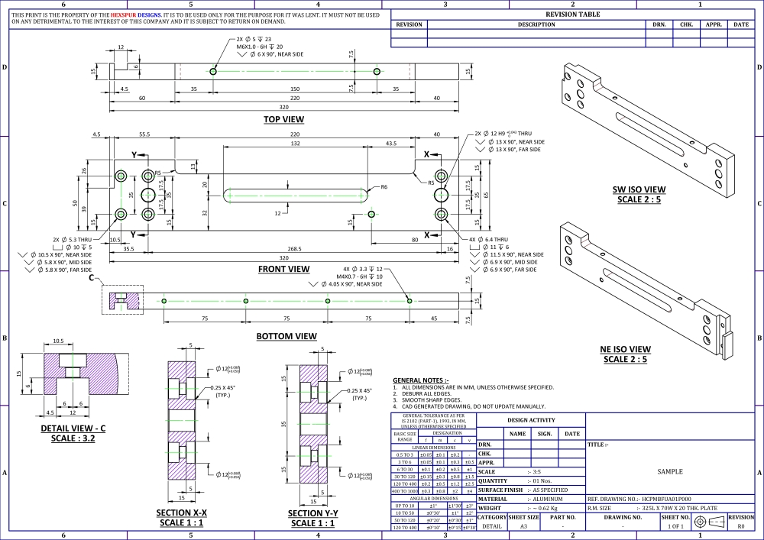
Task: Click the R0 revision cell
Action: tap(740, 526)
